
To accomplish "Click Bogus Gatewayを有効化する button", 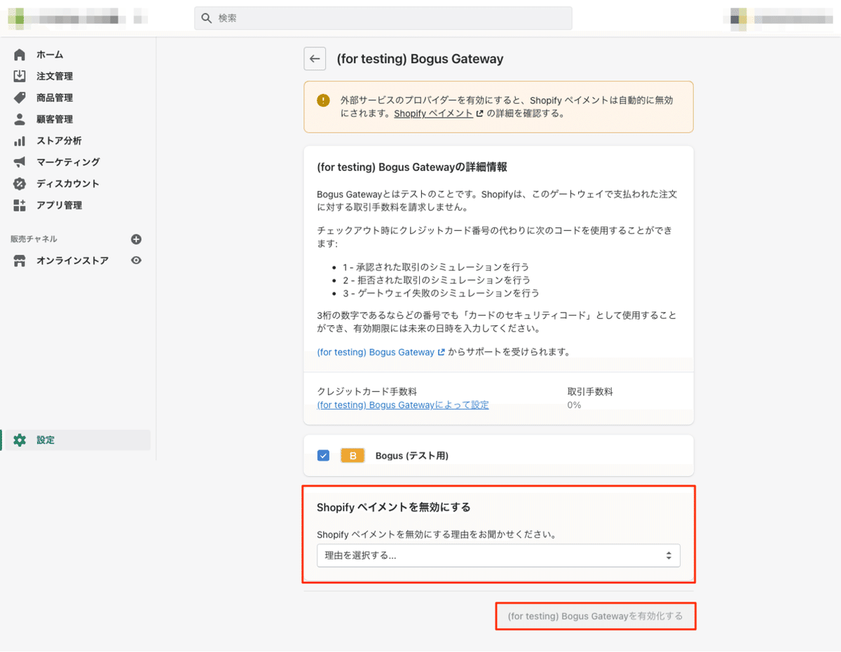I will [595, 617].
